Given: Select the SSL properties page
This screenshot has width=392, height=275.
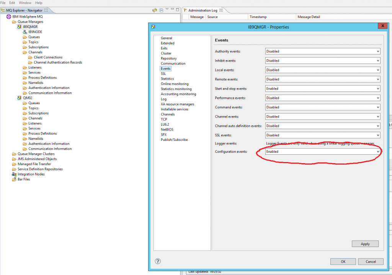Looking at the screenshot, I should point(163,74).
